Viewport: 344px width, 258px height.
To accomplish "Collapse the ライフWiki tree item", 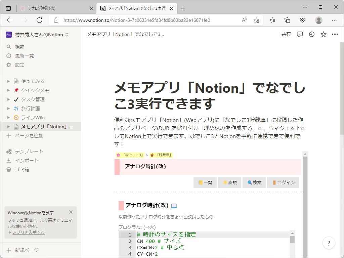I will coord(9,117).
